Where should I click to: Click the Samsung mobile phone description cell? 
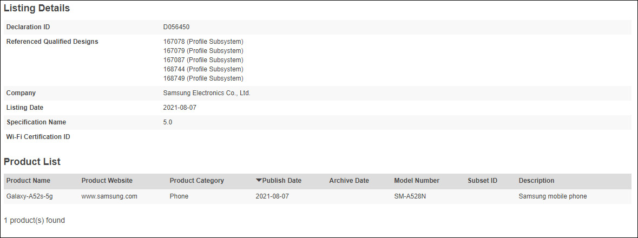[553, 196]
